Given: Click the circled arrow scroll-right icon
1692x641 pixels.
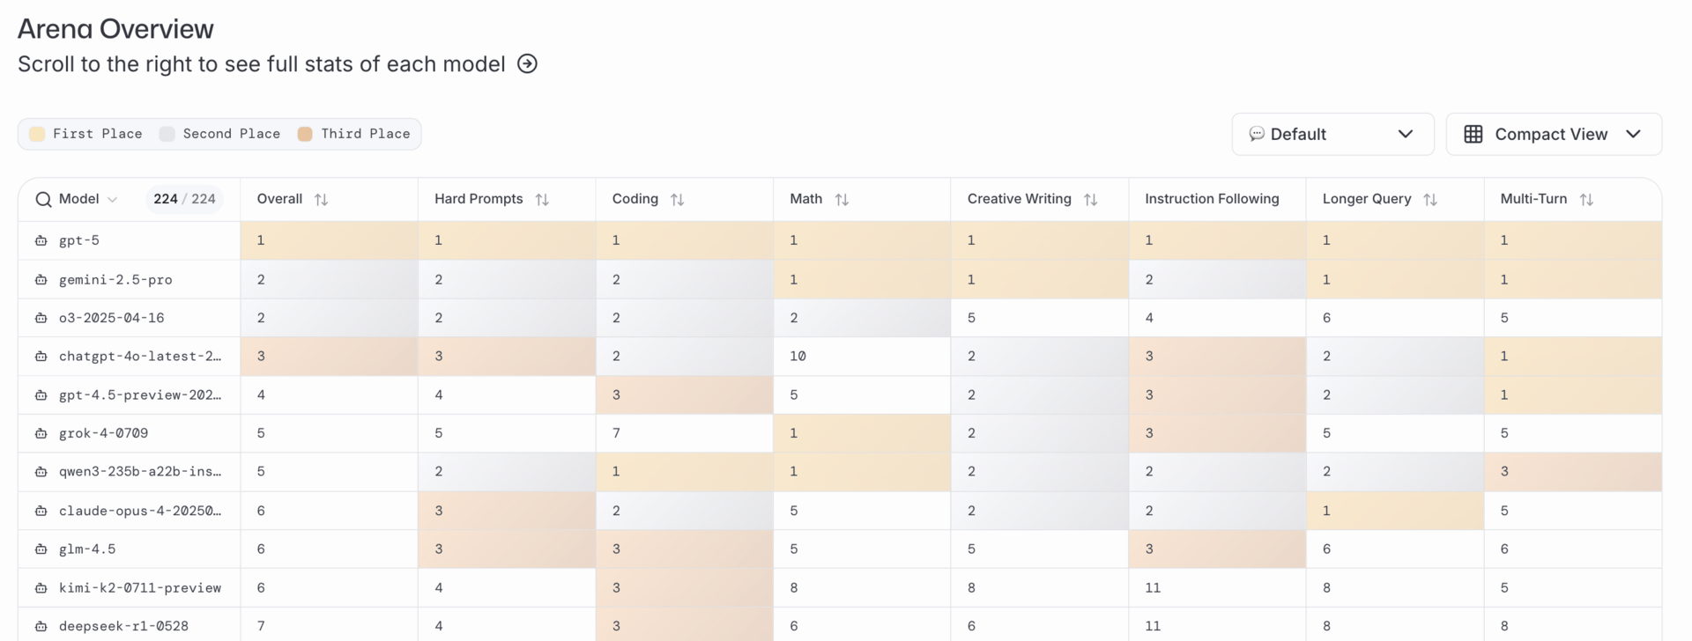Looking at the screenshot, I should pyautogui.click(x=527, y=64).
